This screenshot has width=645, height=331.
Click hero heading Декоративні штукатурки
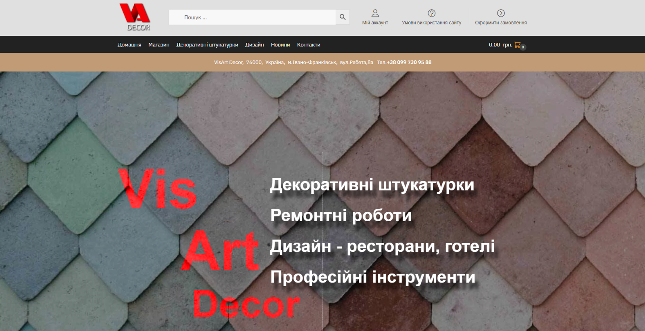(372, 184)
